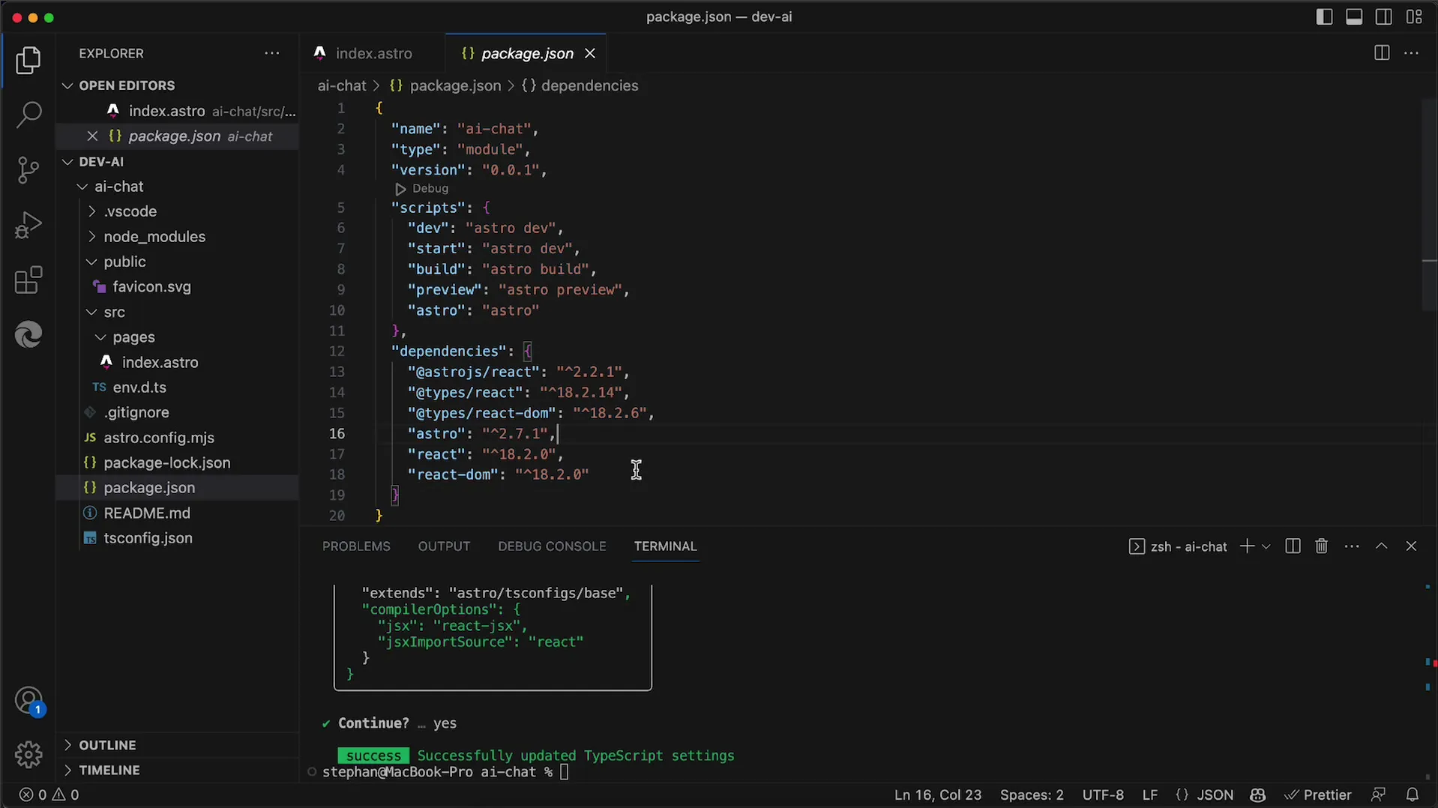Image resolution: width=1438 pixels, height=808 pixels.
Task: Open the Manage gear menu
Action: pos(28,754)
